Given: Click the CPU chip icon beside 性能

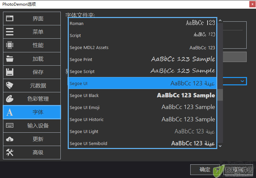Looking at the screenshot, I should 10,45.
